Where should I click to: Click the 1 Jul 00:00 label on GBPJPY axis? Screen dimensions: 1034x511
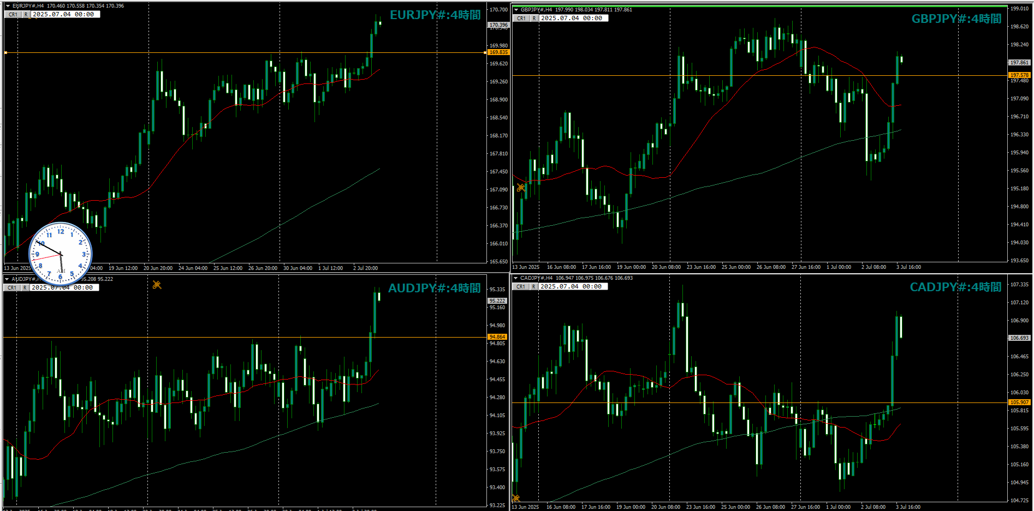pos(839,267)
